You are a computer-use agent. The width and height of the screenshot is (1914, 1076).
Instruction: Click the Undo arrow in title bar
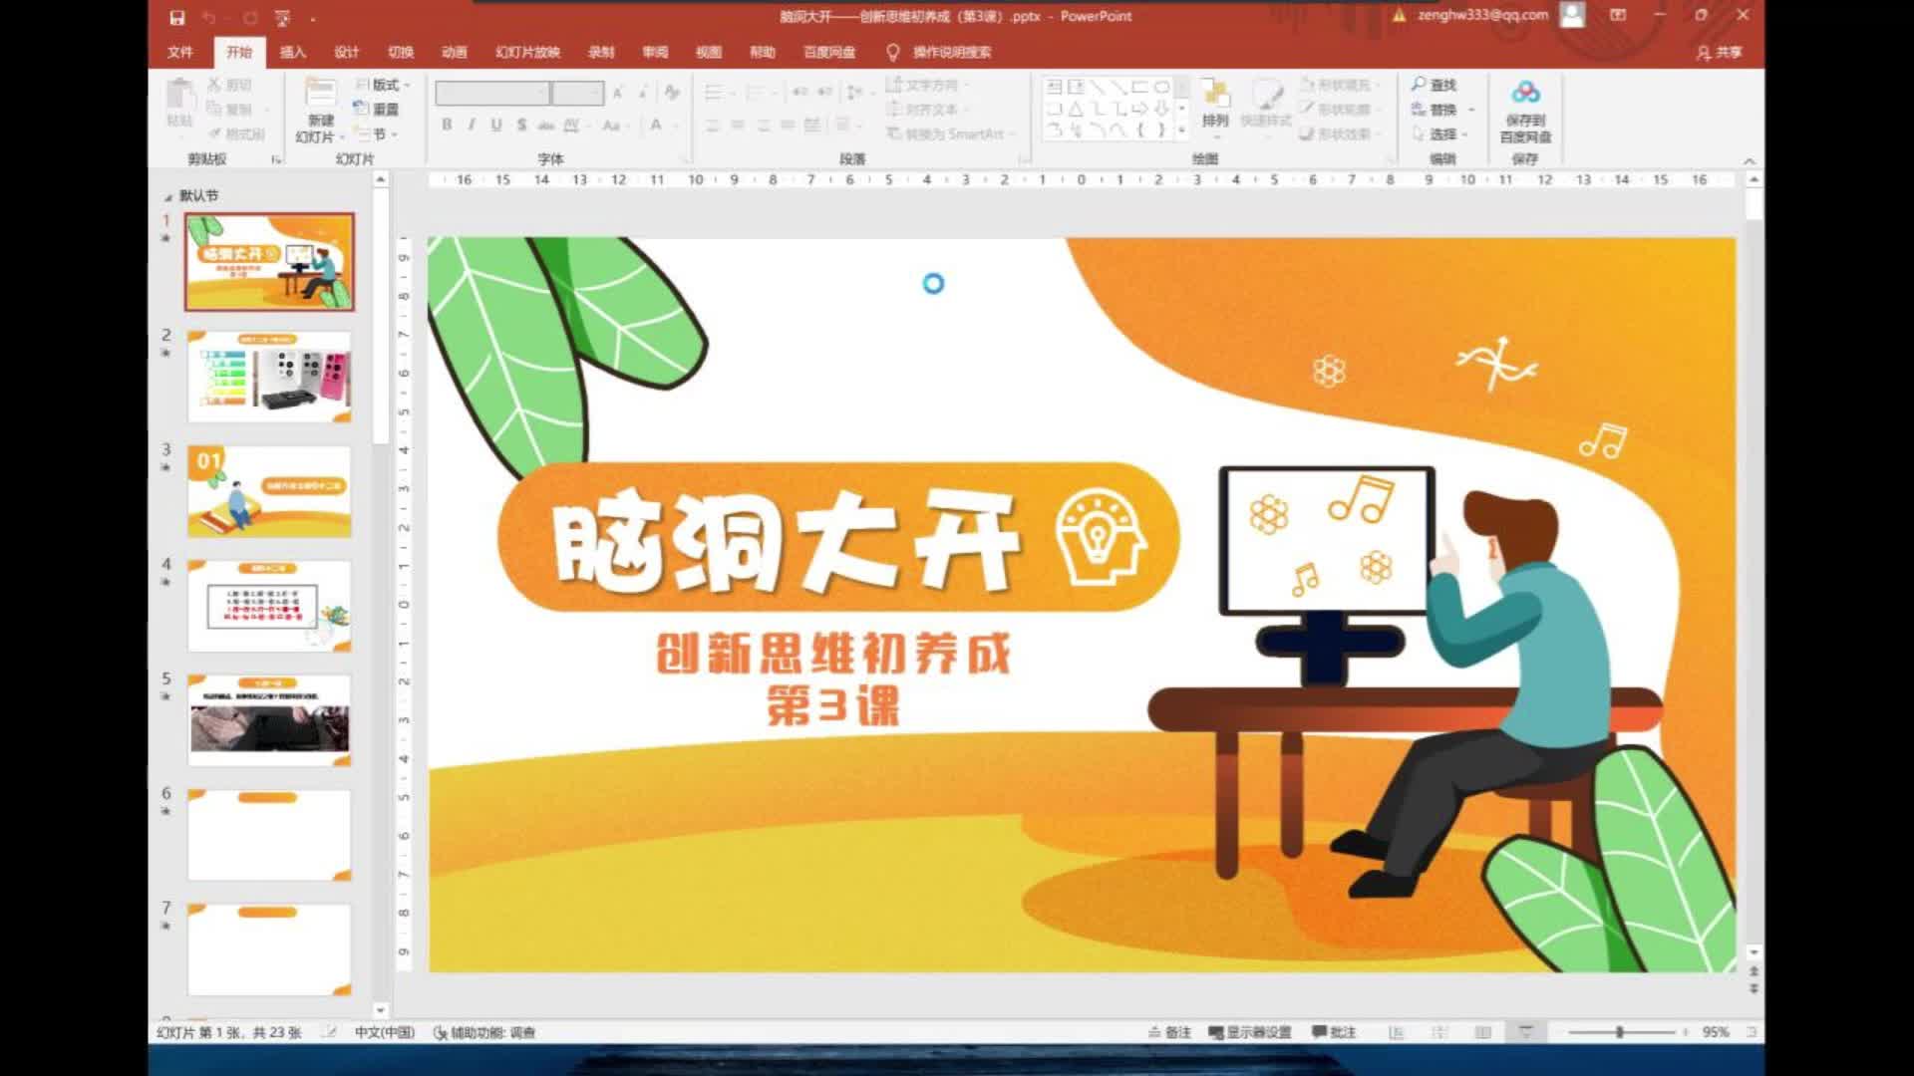[x=209, y=17]
